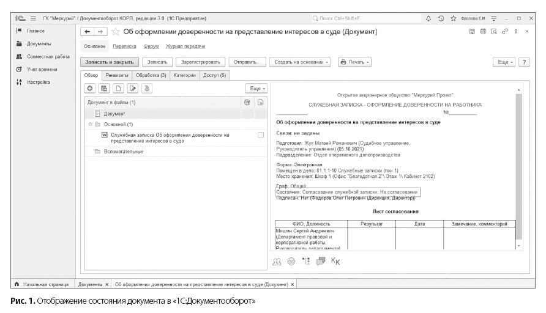The width and height of the screenshot is (546, 313).
Task: Click the notifications bell icon
Action: pyautogui.click(x=428, y=18)
